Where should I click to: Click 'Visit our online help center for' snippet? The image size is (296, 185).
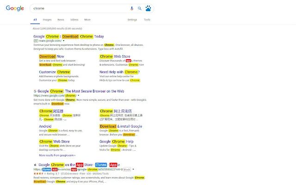coord(117,76)
